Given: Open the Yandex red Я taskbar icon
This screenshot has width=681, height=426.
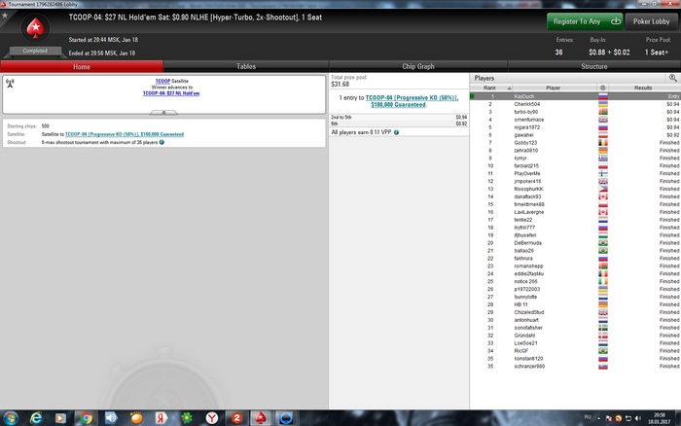Looking at the screenshot, I should pos(161,418).
